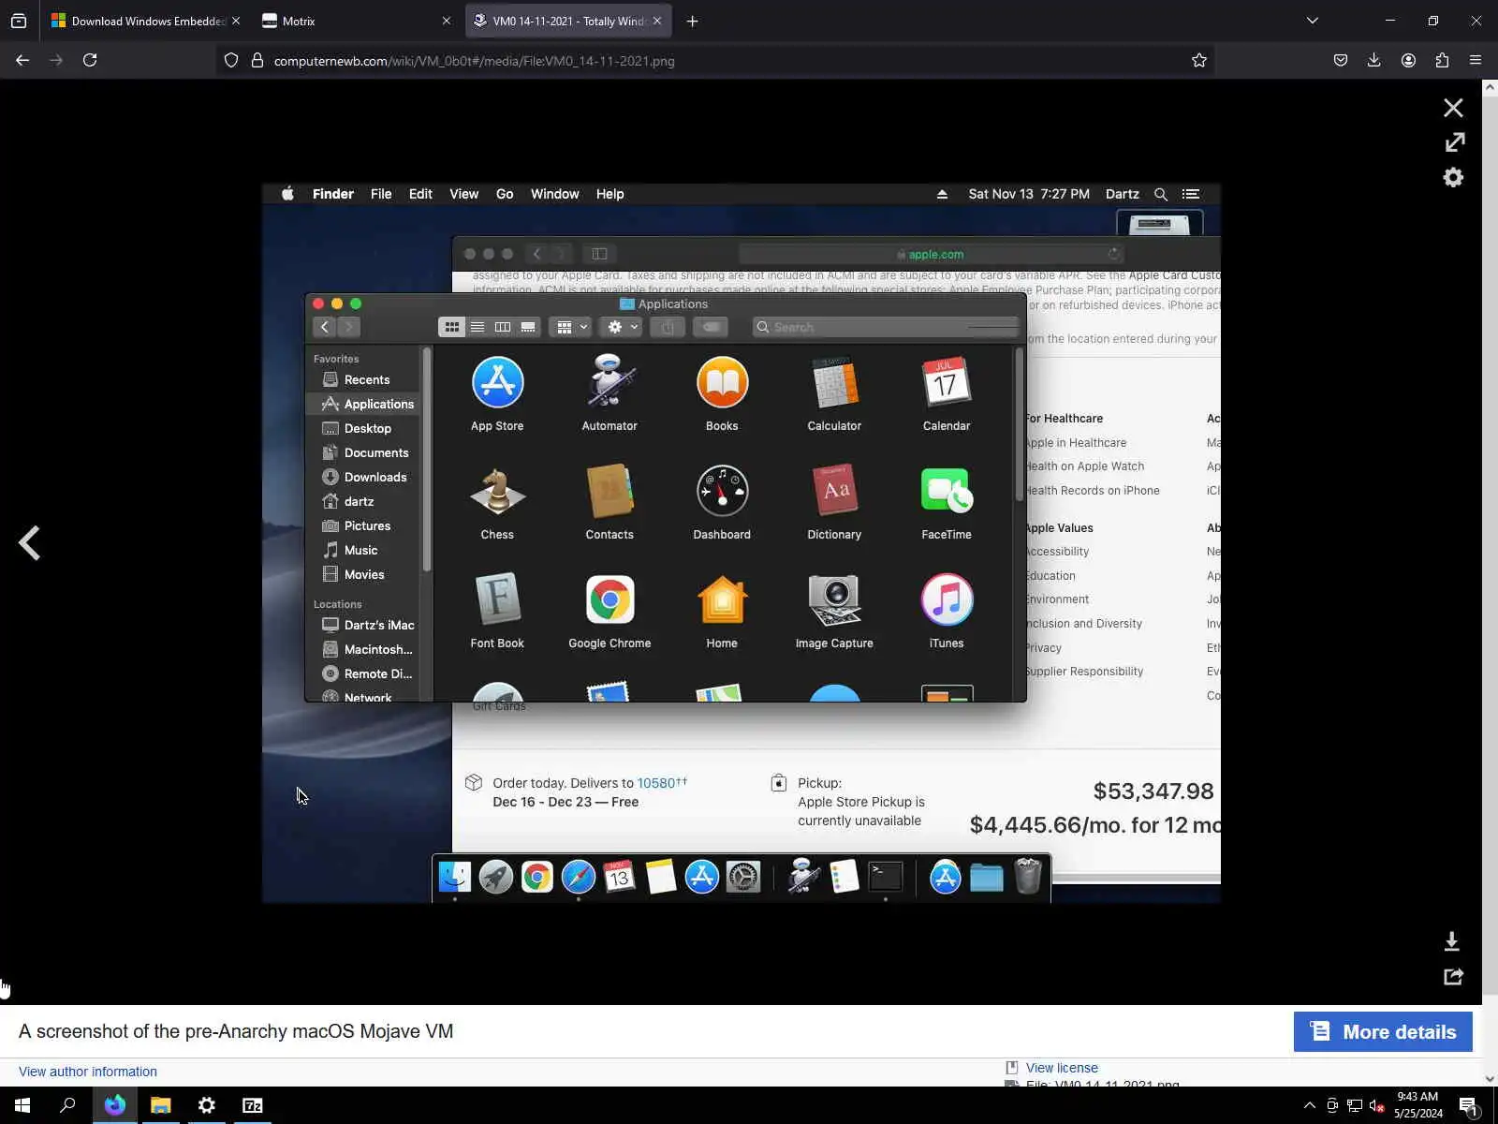Close the media viewer with the X icon

coord(1453,108)
